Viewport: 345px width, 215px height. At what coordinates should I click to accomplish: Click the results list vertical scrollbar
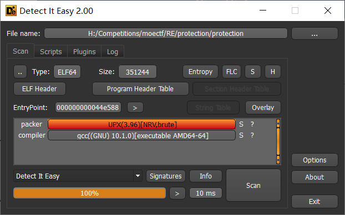278,141
